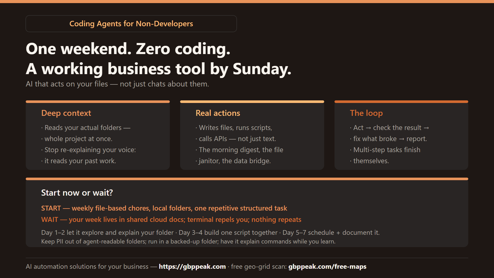Click 'it reads your past work.' bullet
The image size is (494, 278).
pos(79,161)
